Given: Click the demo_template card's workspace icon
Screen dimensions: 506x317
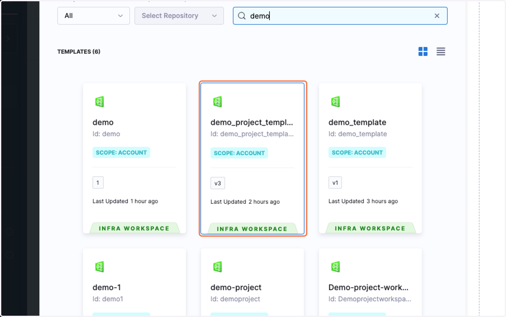Looking at the screenshot, I should (336, 101).
